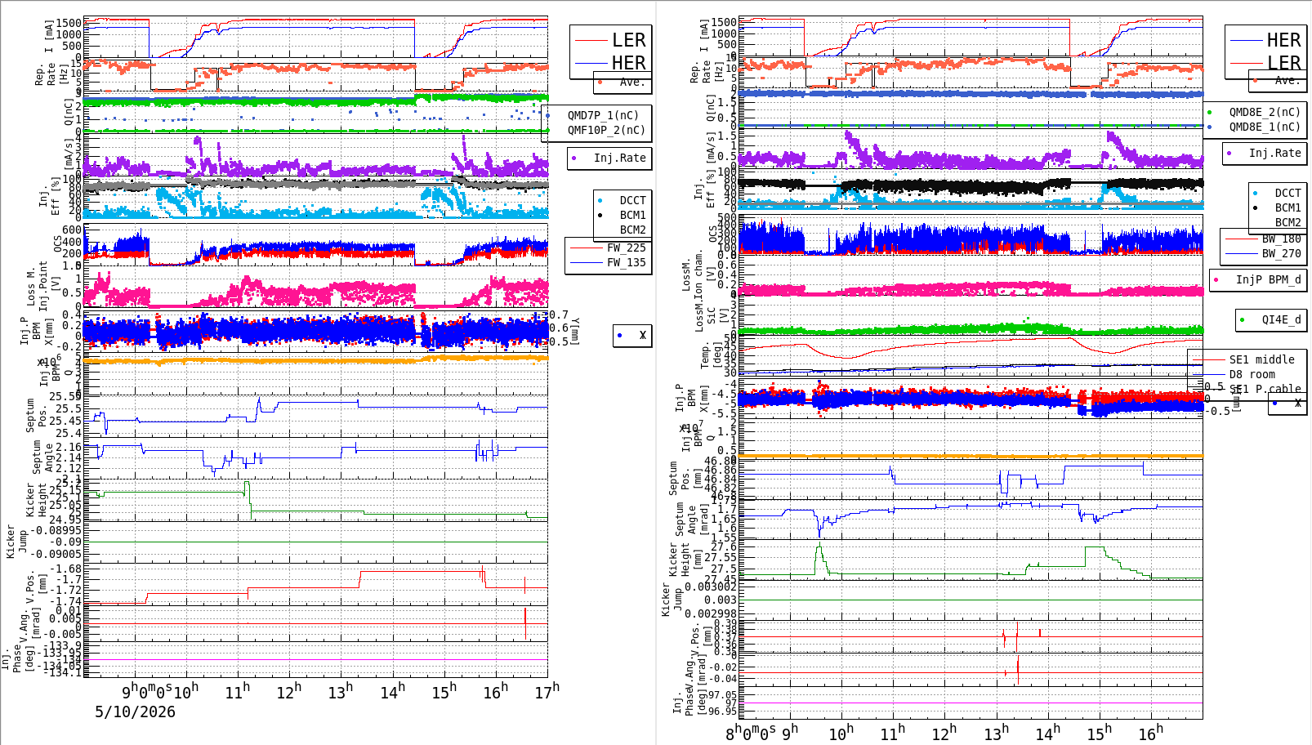Select the QMD7P_1(nC) legend entry

[603, 115]
